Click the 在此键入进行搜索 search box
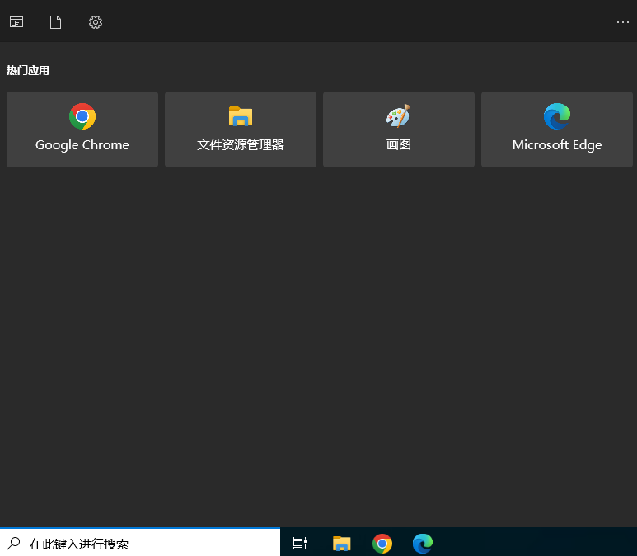Screen dimensions: 637x556 [140, 543]
